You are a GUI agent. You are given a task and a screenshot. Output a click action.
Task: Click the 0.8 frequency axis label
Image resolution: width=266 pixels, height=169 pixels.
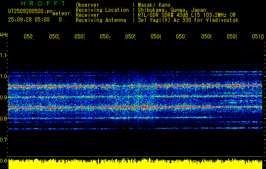coord(3,118)
